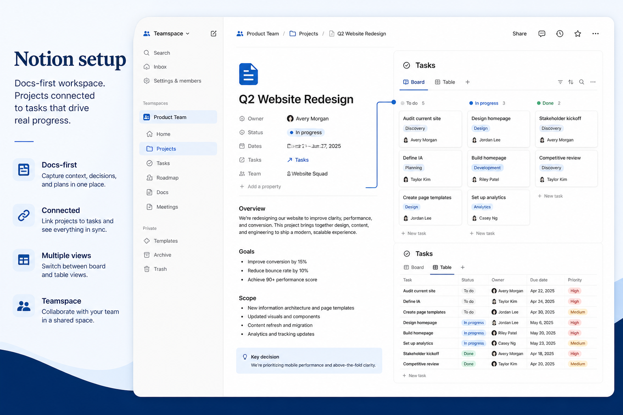Click the Product Team breadcrumb

258,34
